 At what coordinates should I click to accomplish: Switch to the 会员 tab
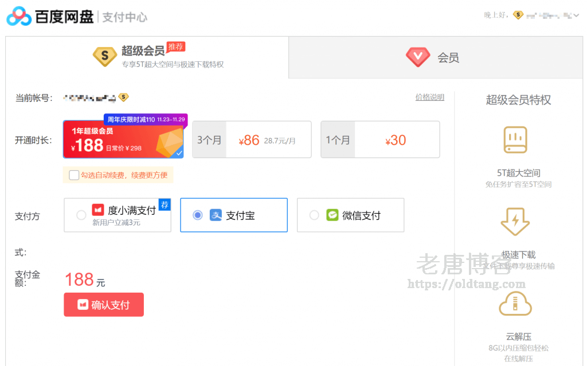pos(436,57)
